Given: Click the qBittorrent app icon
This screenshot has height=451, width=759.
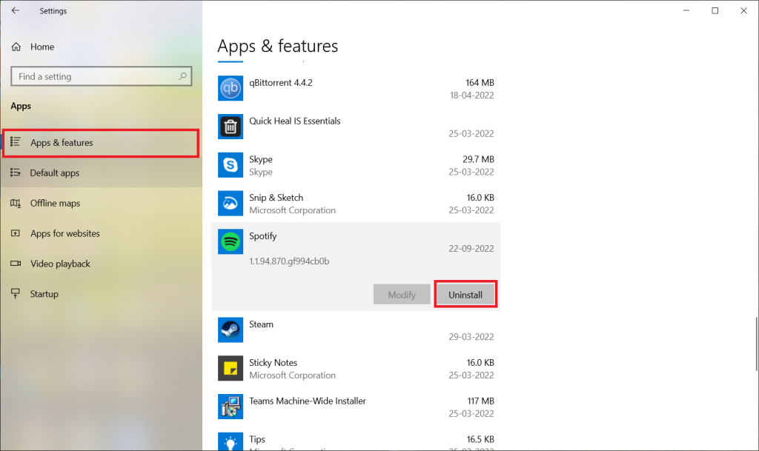Looking at the screenshot, I should [x=231, y=89].
